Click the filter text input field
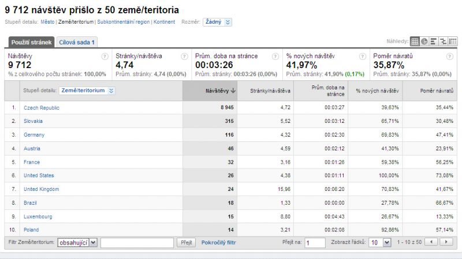 tap(136, 243)
